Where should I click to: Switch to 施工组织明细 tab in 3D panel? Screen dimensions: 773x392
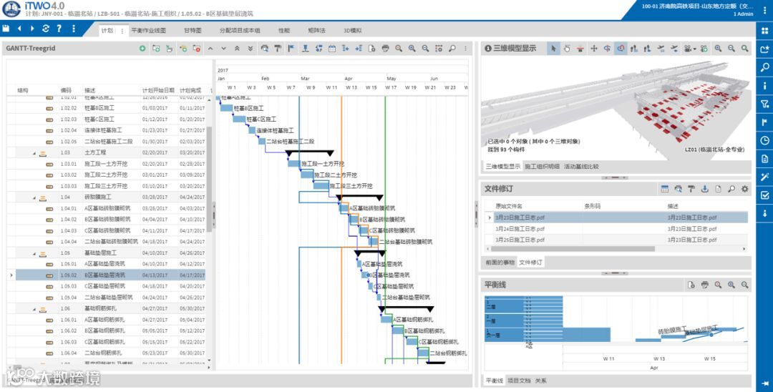[542, 167]
